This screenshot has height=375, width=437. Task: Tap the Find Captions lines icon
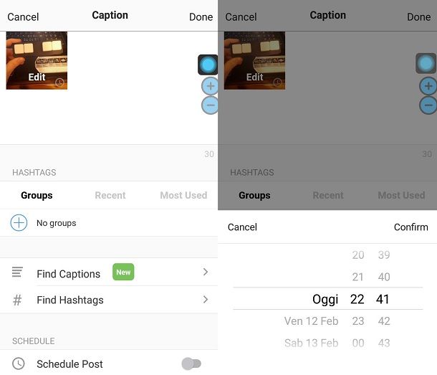(17, 272)
